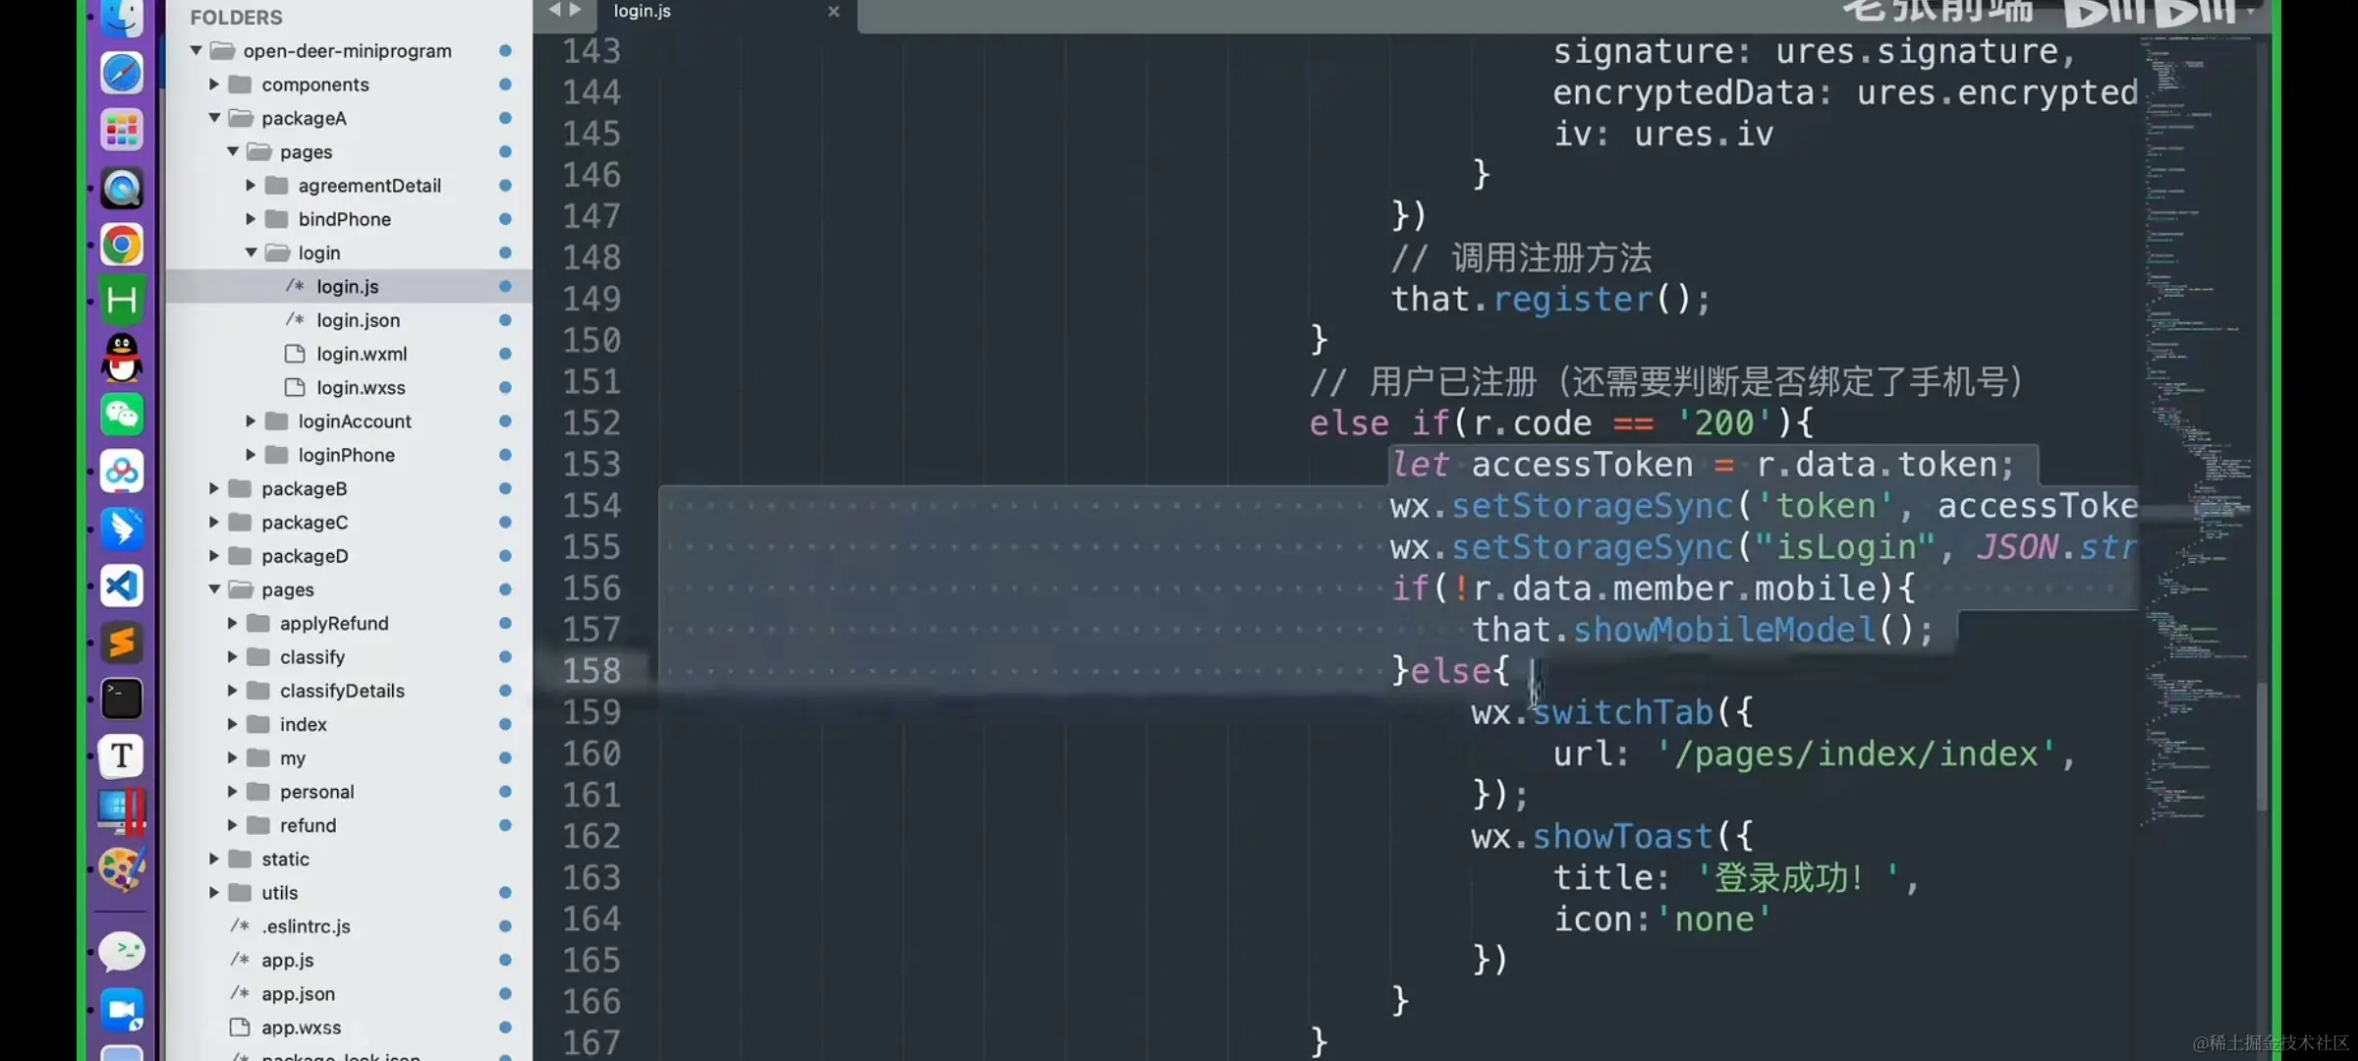Click the Sublime Text dock icon
This screenshot has width=2358, height=1061.
(122, 643)
